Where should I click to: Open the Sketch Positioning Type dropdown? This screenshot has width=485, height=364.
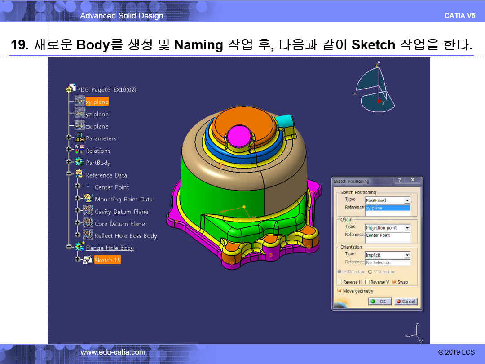407,200
